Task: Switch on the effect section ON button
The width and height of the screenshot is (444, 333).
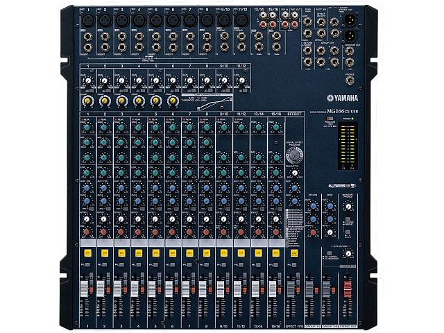Action: coord(294,253)
